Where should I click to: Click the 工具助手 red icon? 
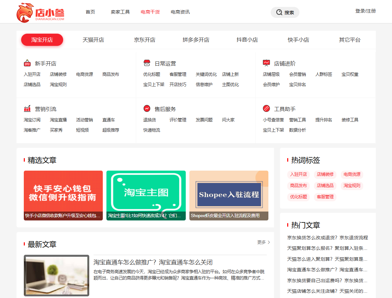click(266, 109)
